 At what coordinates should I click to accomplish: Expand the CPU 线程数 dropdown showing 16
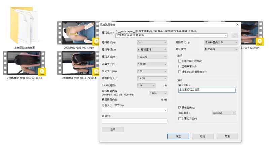146,85
